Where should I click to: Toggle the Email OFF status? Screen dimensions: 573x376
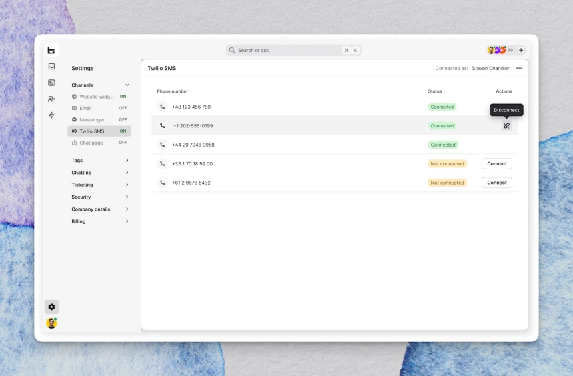123,108
